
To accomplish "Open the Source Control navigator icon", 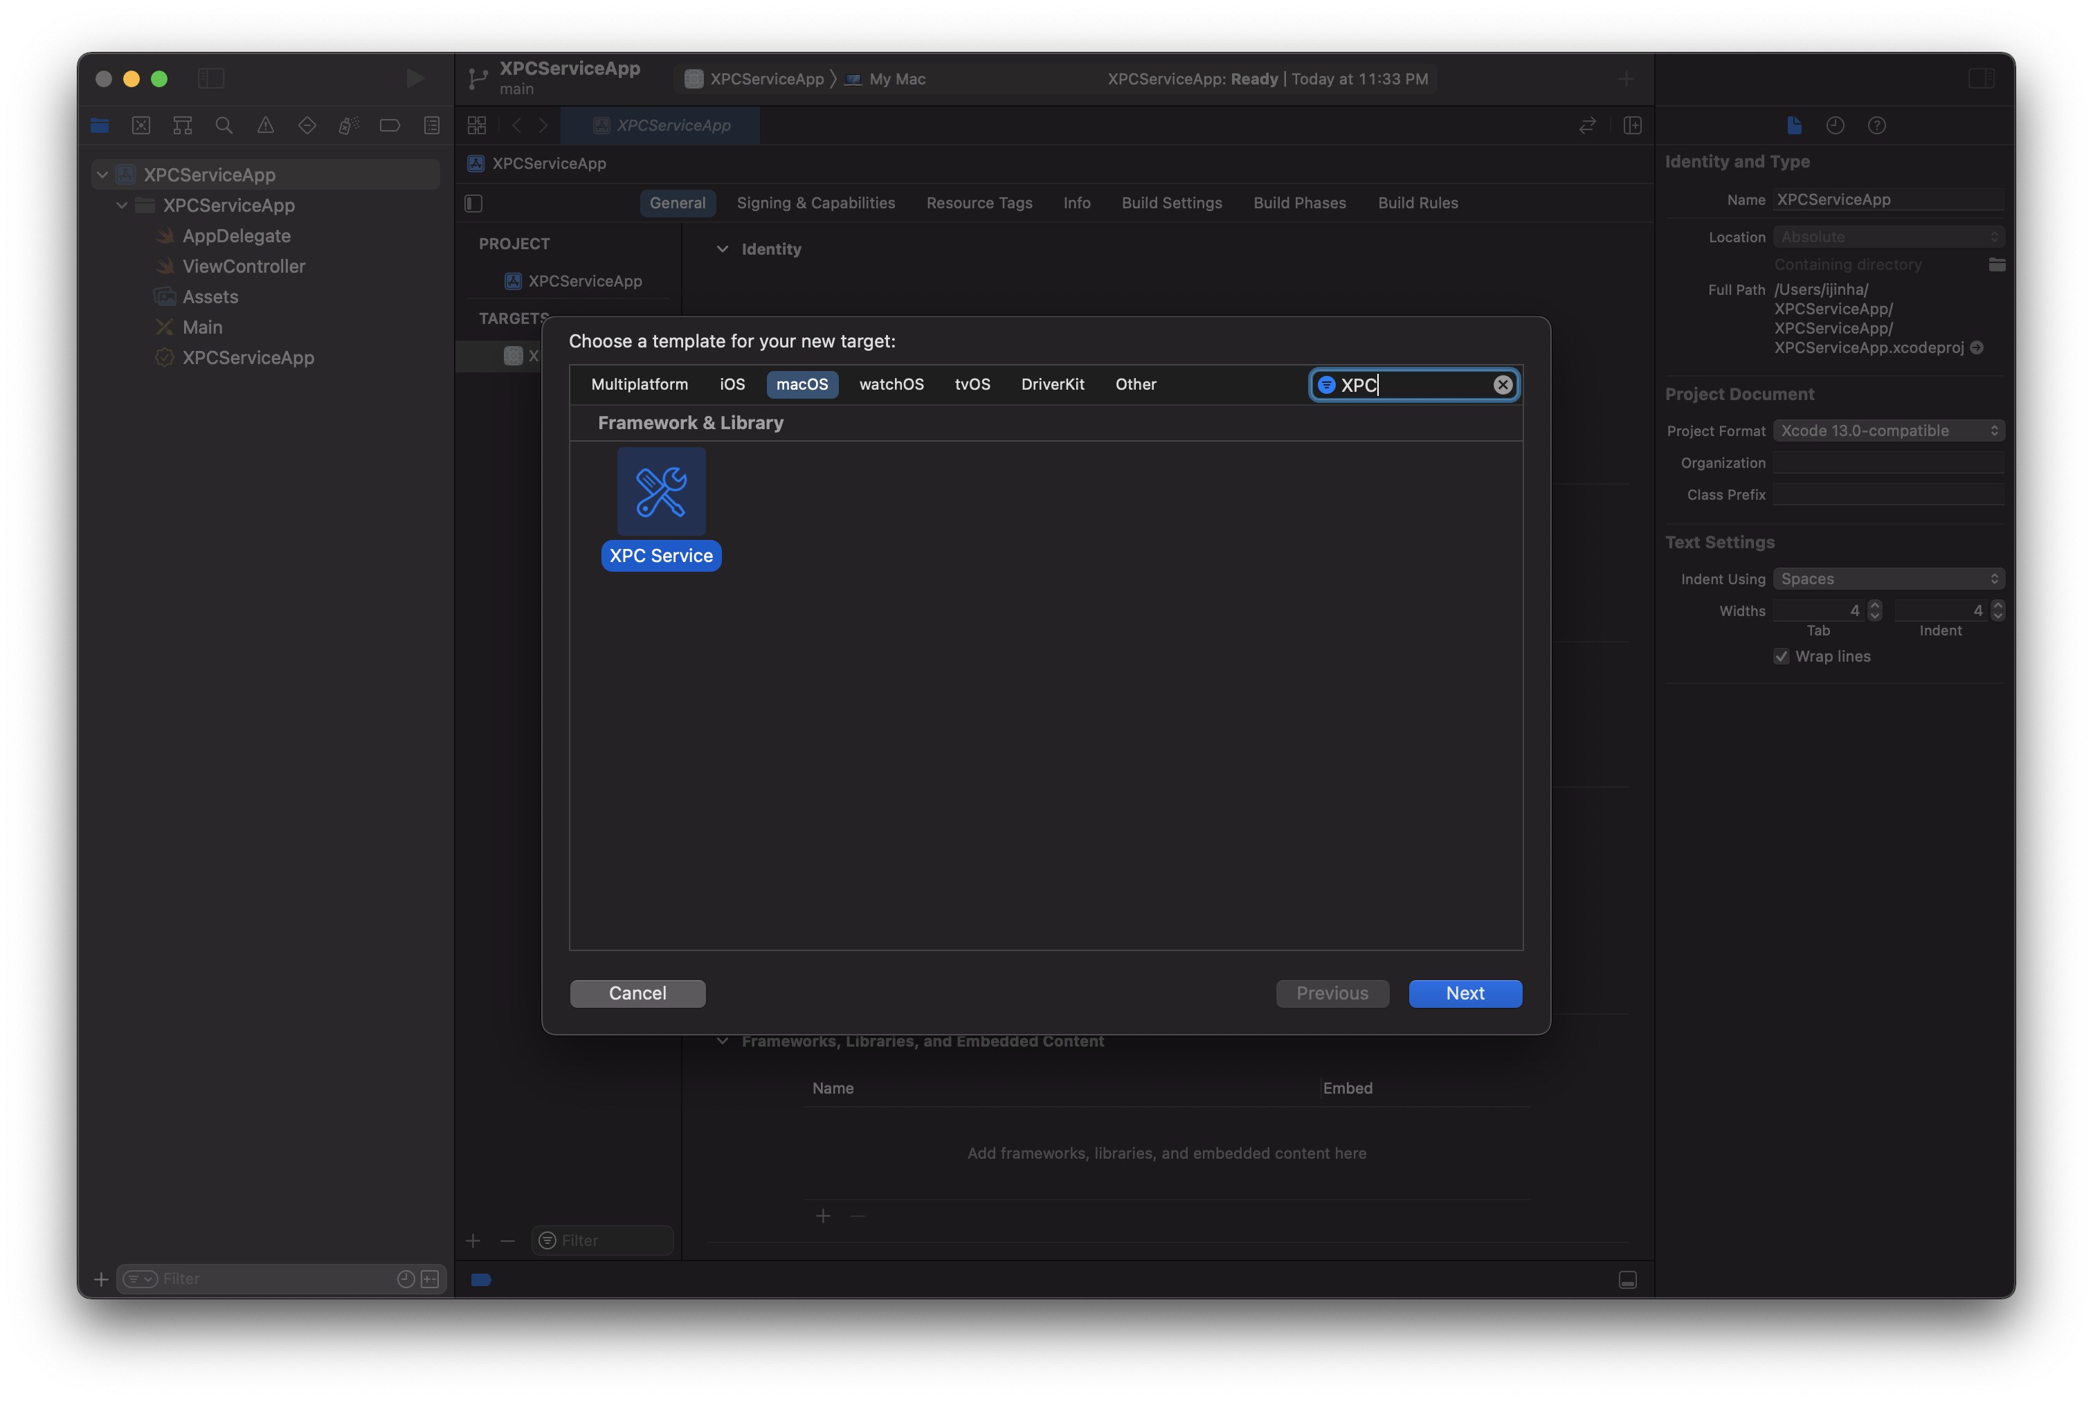I will point(141,126).
